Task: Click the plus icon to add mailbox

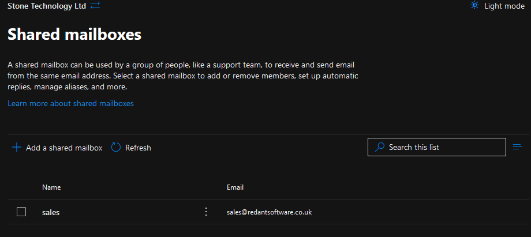Action: (x=16, y=148)
